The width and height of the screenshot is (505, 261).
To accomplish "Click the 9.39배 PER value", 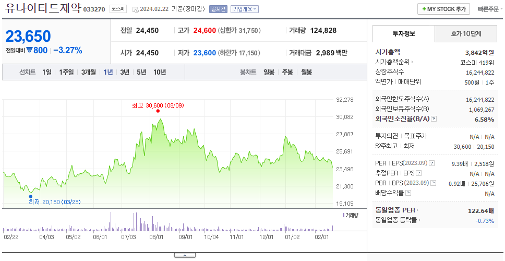I will 461,164.
